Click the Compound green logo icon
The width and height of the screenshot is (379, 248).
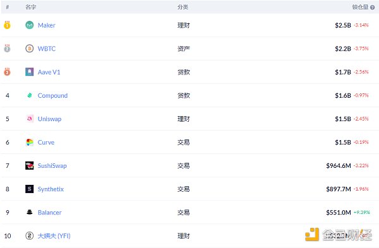(30, 95)
